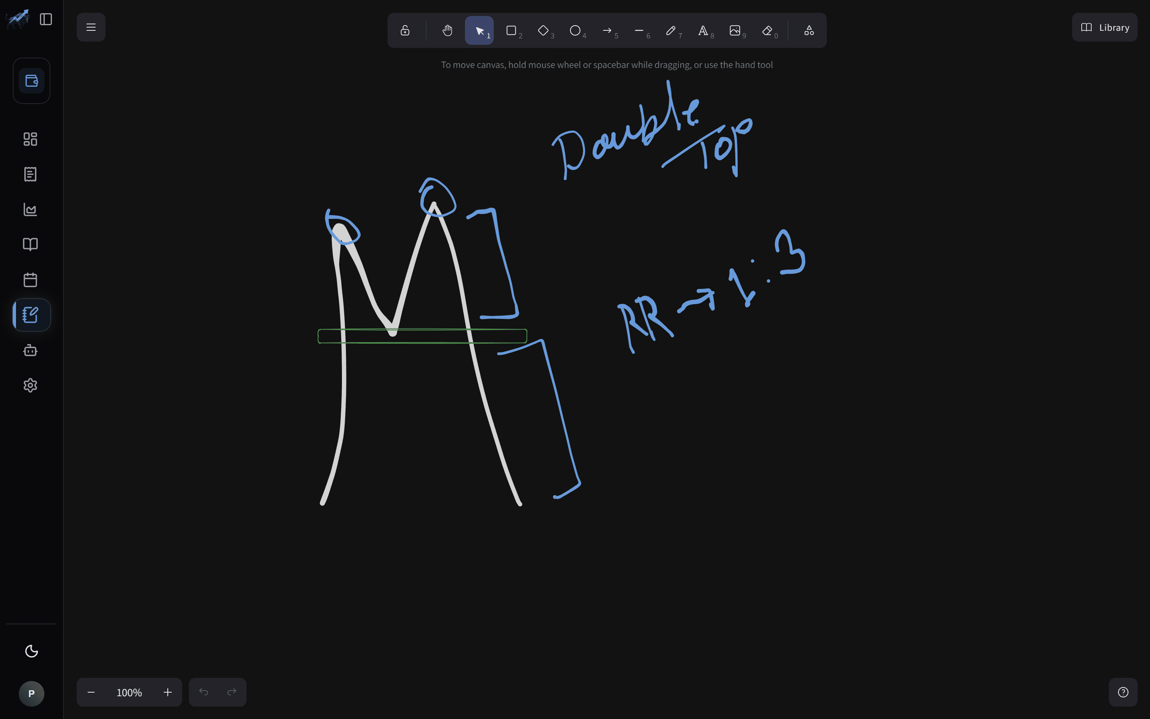
Task: Toggle the left sidebar panel
Action: tap(46, 19)
